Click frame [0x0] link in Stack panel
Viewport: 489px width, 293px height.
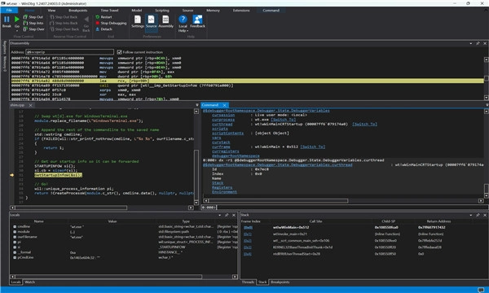tap(249, 227)
